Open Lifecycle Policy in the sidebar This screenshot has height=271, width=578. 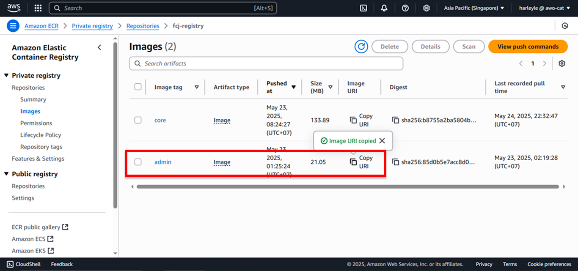pyautogui.click(x=41, y=135)
